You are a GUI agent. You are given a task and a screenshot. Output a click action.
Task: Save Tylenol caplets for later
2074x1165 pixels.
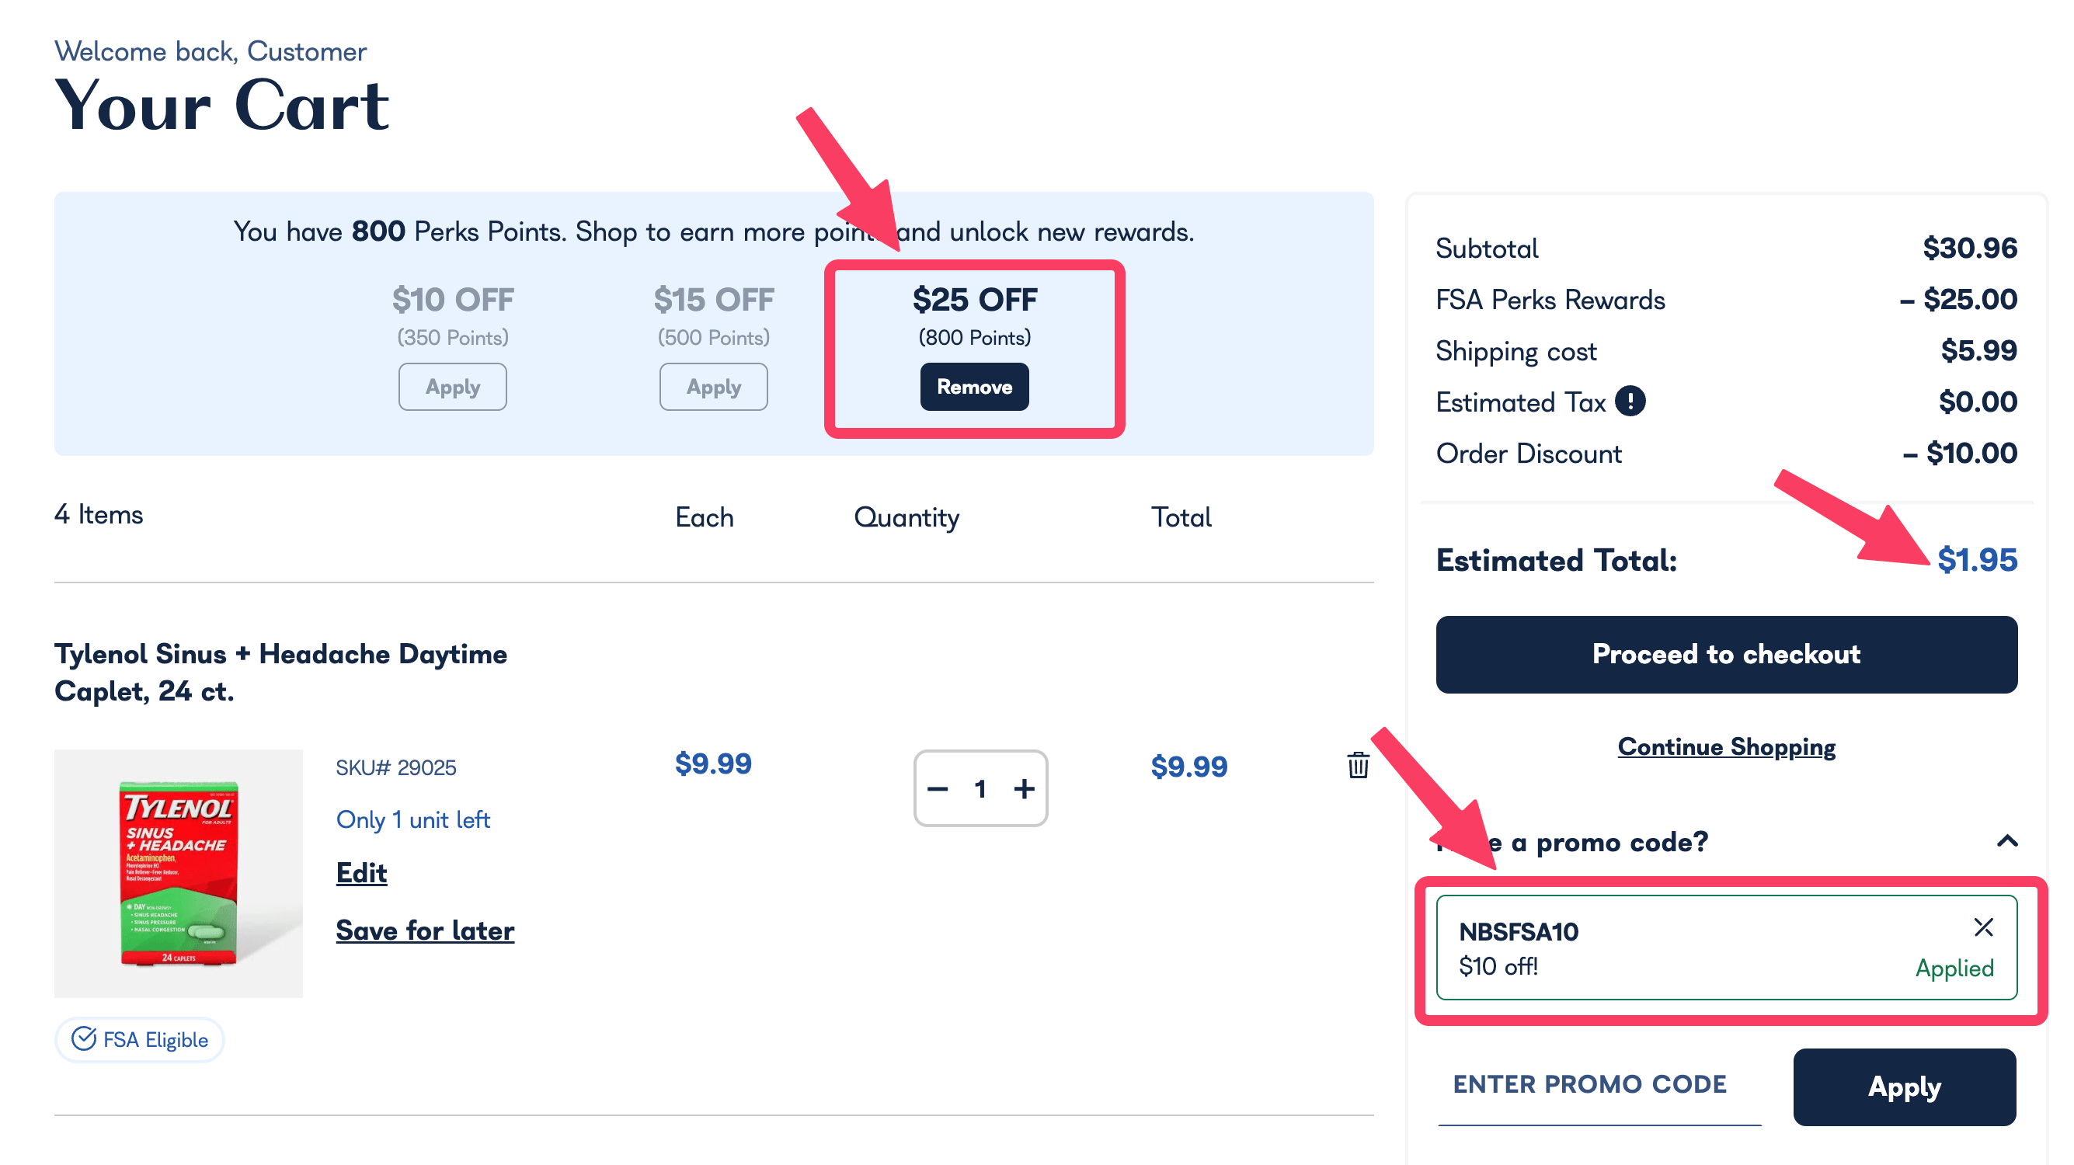tap(425, 930)
